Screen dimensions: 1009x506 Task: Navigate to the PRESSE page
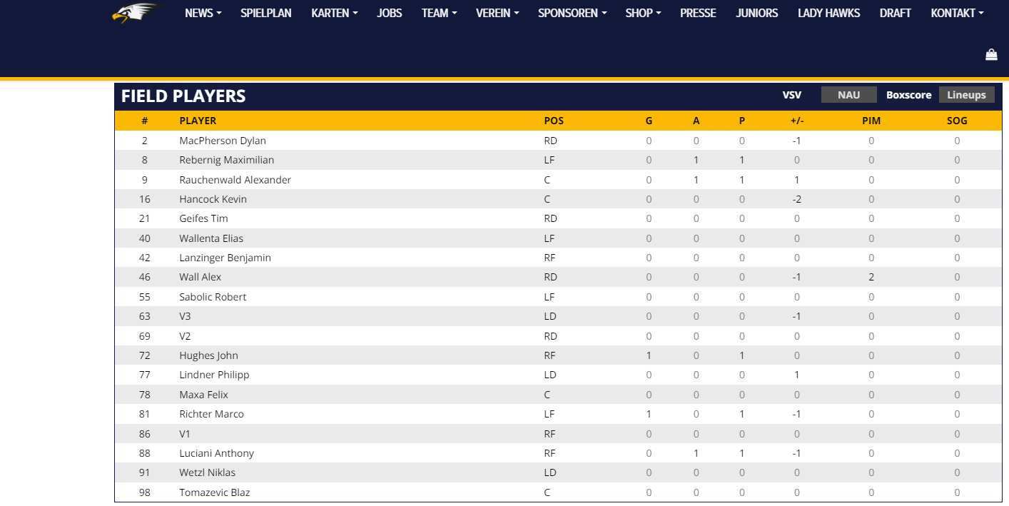click(x=698, y=13)
